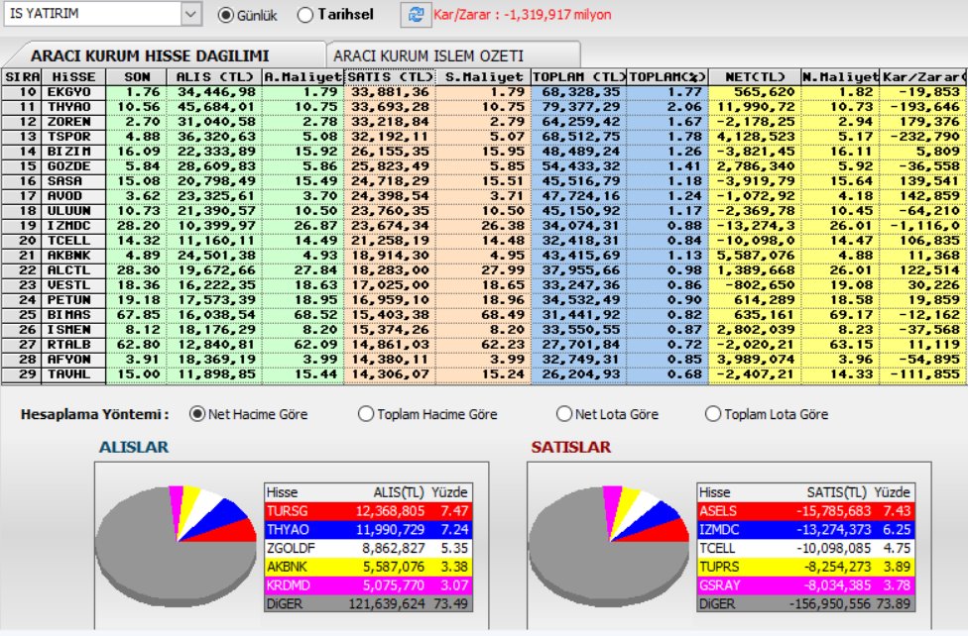The image size is (968, 636).
Task: Choose Net Hacime Göre calculation method
Action: [x=197, y=414]
